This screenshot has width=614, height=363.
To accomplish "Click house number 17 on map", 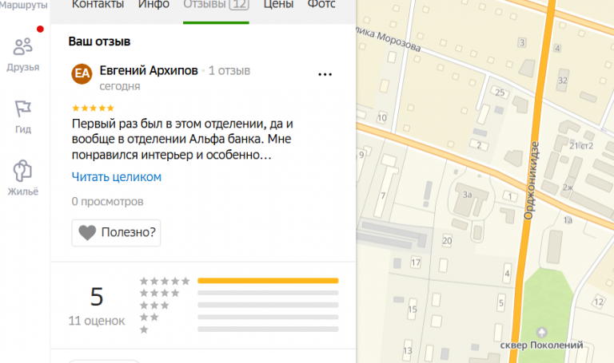I will pyautogui.click(x=416, y=262).
